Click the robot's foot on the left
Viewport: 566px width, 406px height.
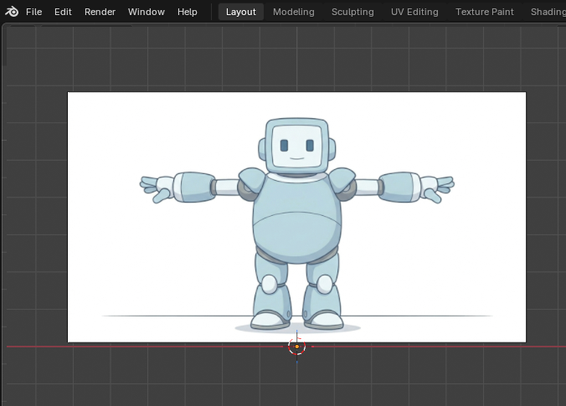pyautogui.click(x=270, y=318)
